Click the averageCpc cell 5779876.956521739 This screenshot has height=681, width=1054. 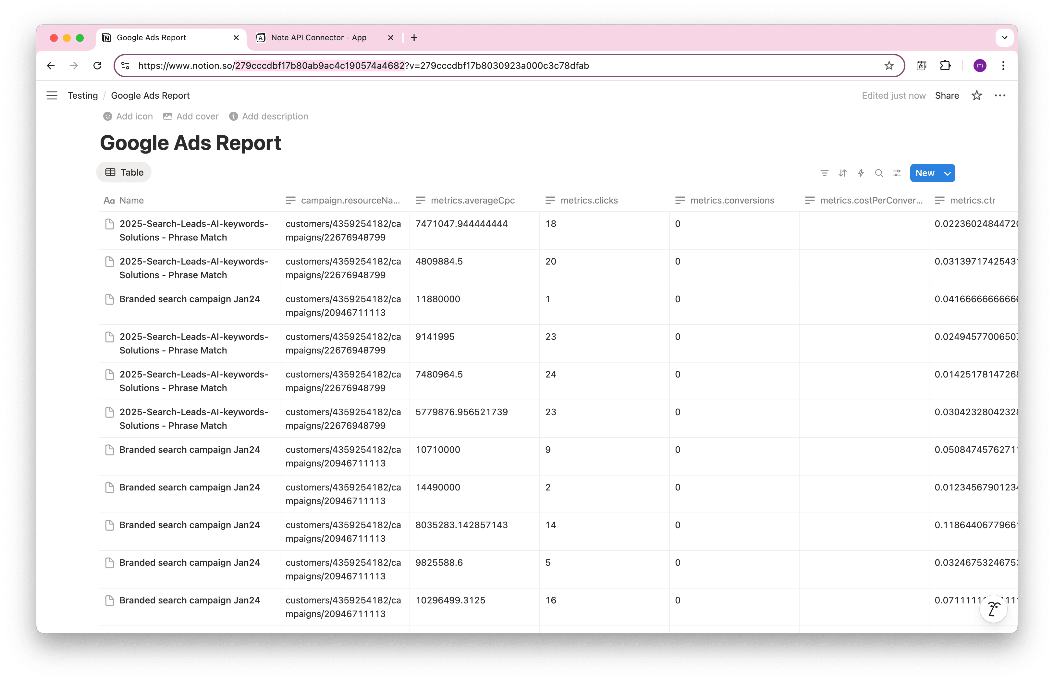click(x=475, y=418)
